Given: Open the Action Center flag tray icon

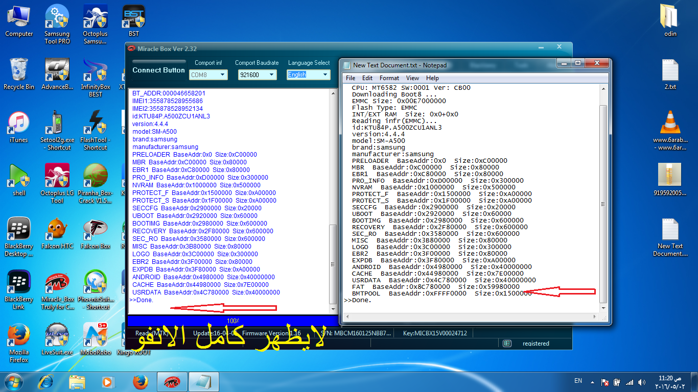Looking at the screenshot, I should pyautogui.click(x=605, y=382).
